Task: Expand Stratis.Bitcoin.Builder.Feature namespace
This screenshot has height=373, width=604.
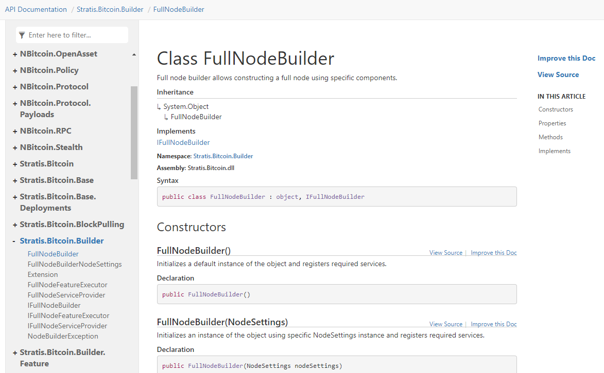Action: (x=14, y=353)
